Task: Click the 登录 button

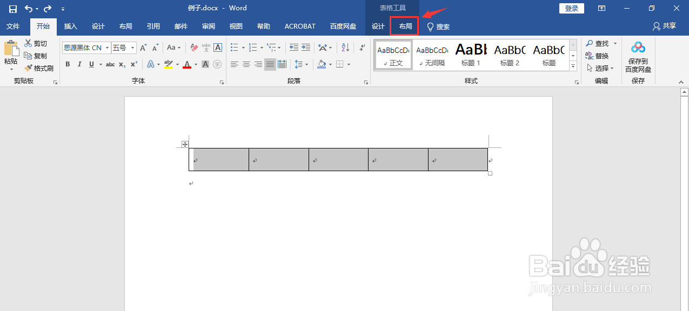Action: pos(571,8)
